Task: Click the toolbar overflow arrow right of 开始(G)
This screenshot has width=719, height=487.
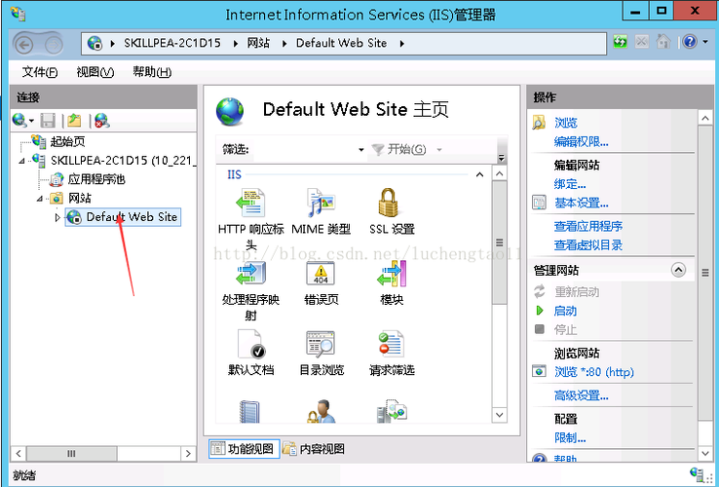Action: coord(502,158)
